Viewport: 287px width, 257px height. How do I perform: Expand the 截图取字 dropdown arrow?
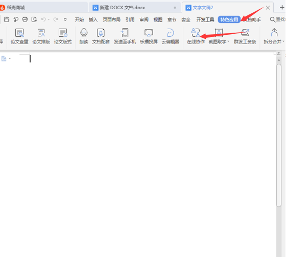click(x=228, y=42)
